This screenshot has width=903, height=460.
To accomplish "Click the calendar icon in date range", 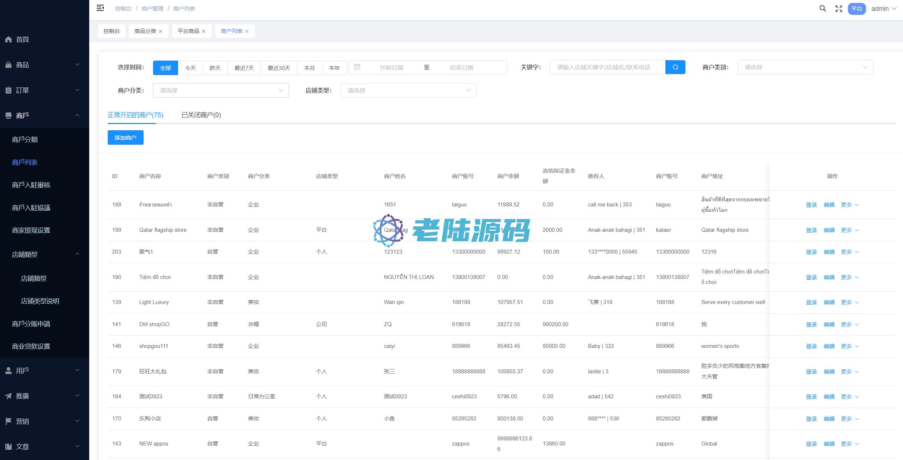I will (357, 67).
